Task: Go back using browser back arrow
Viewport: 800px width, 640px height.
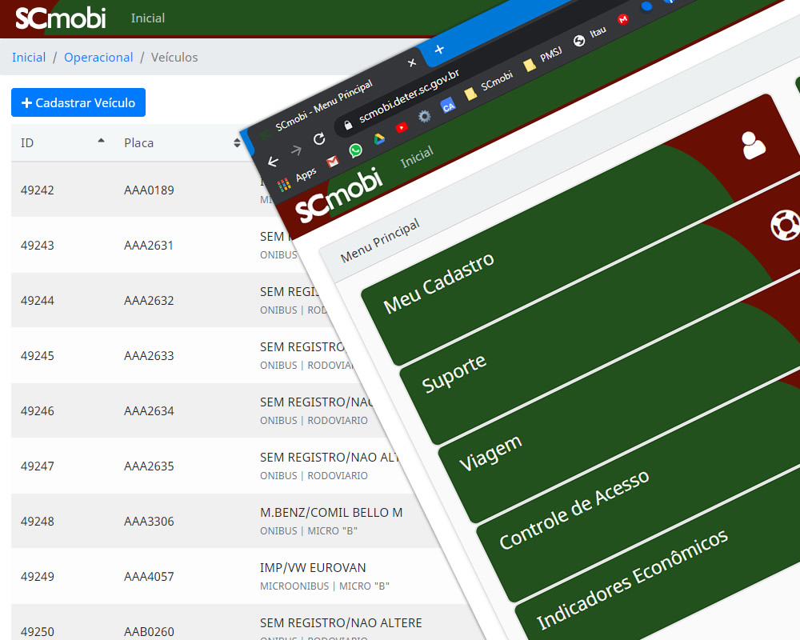Action: coord(274,161)
